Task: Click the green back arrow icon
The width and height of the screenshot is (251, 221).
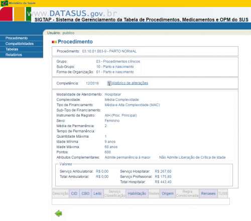Action: 58,213
